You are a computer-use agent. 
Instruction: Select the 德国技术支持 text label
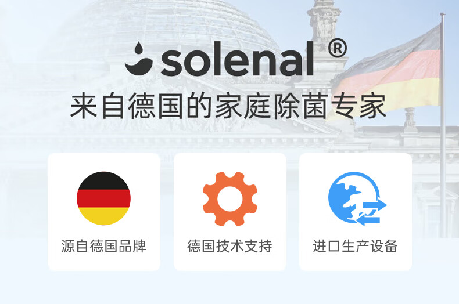coord(230,246)
